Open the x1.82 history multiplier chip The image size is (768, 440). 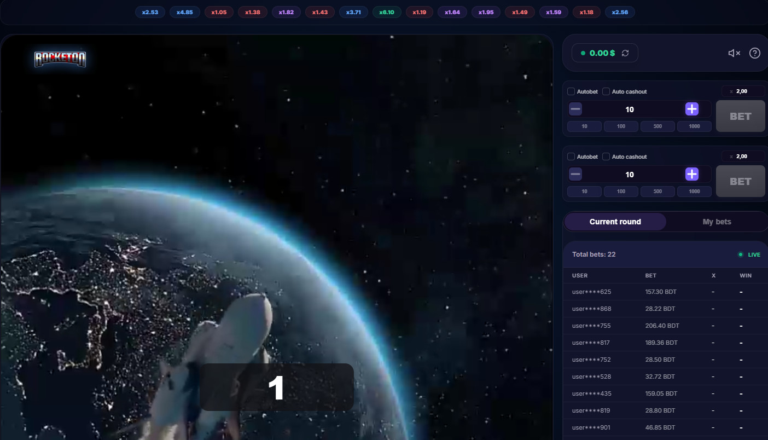pyautogui.click(x=287, y=12)
